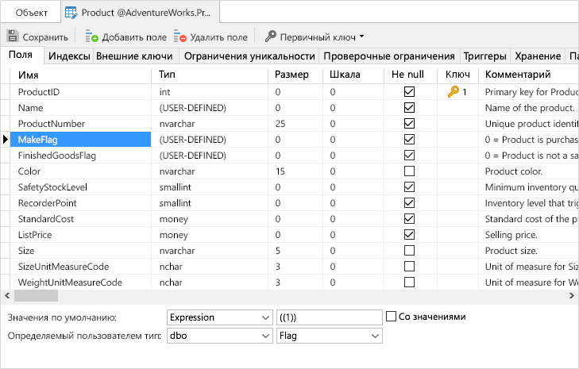The width and height of the screenshot is (579, 369).
Task: Click the gold key icon in ProductID row
Action: [x=453, y=91]
